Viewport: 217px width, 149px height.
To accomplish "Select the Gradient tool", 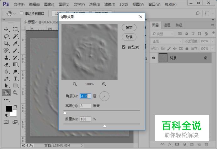I will click(15, 65).
